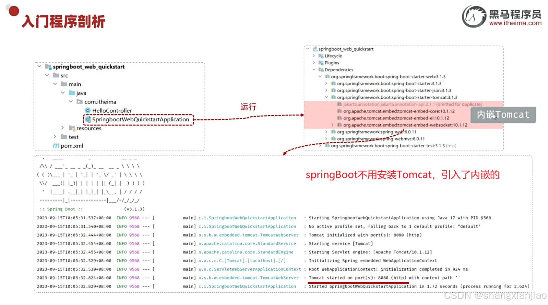Expand the resources folder node
This screenshot has width=548, height=305.
pyautogui.click(x=63, y=128)
